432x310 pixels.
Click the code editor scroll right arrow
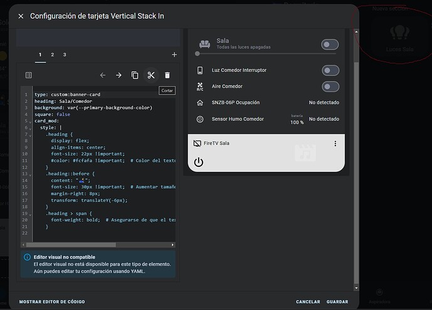[172, 245]
